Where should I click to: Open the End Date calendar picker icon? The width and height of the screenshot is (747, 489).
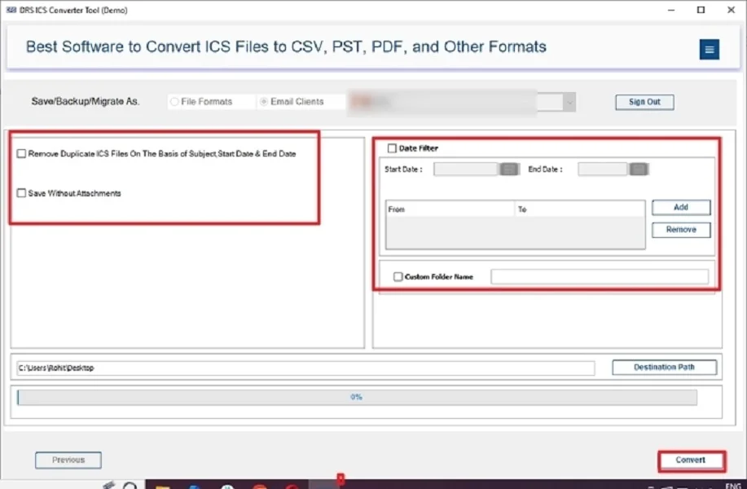coord(639,170)
